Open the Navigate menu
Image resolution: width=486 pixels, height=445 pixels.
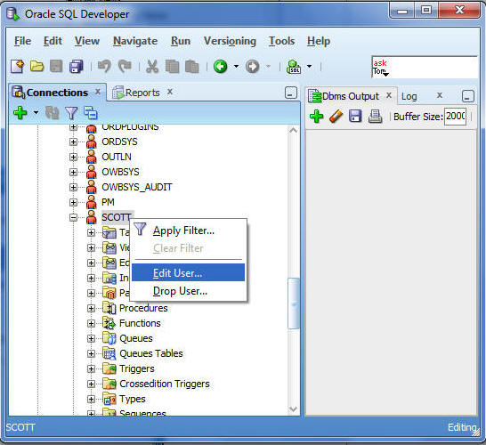coord(135,41)
